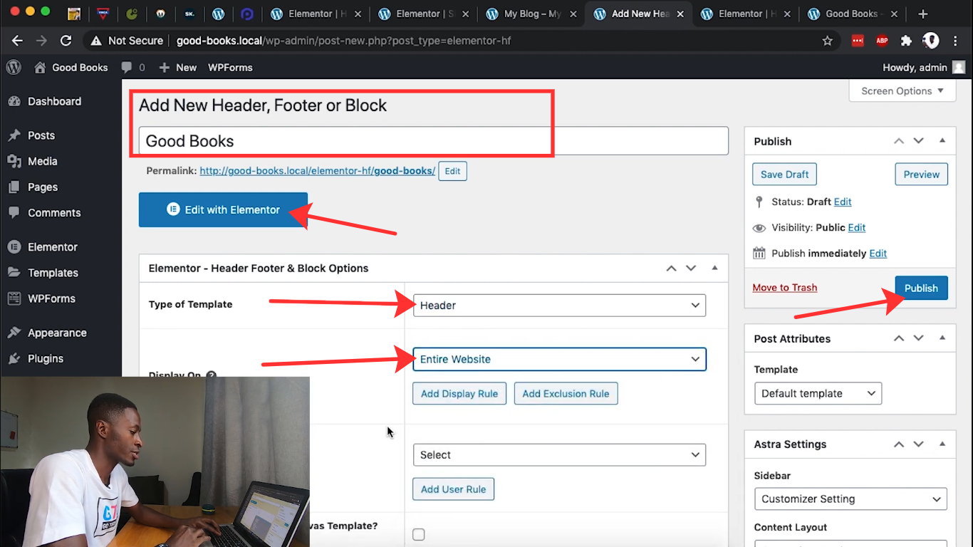Click the Posts pin icon in the sidebar
The width and height of the screenshot is (973, 547).
(x=14, y=135)
